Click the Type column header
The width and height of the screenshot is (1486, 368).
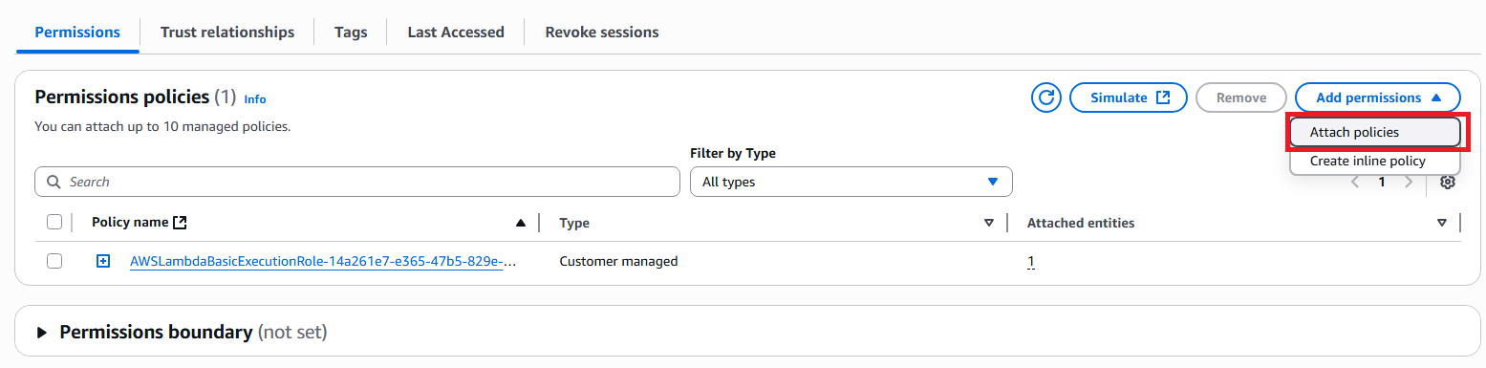tap(574, 223)
